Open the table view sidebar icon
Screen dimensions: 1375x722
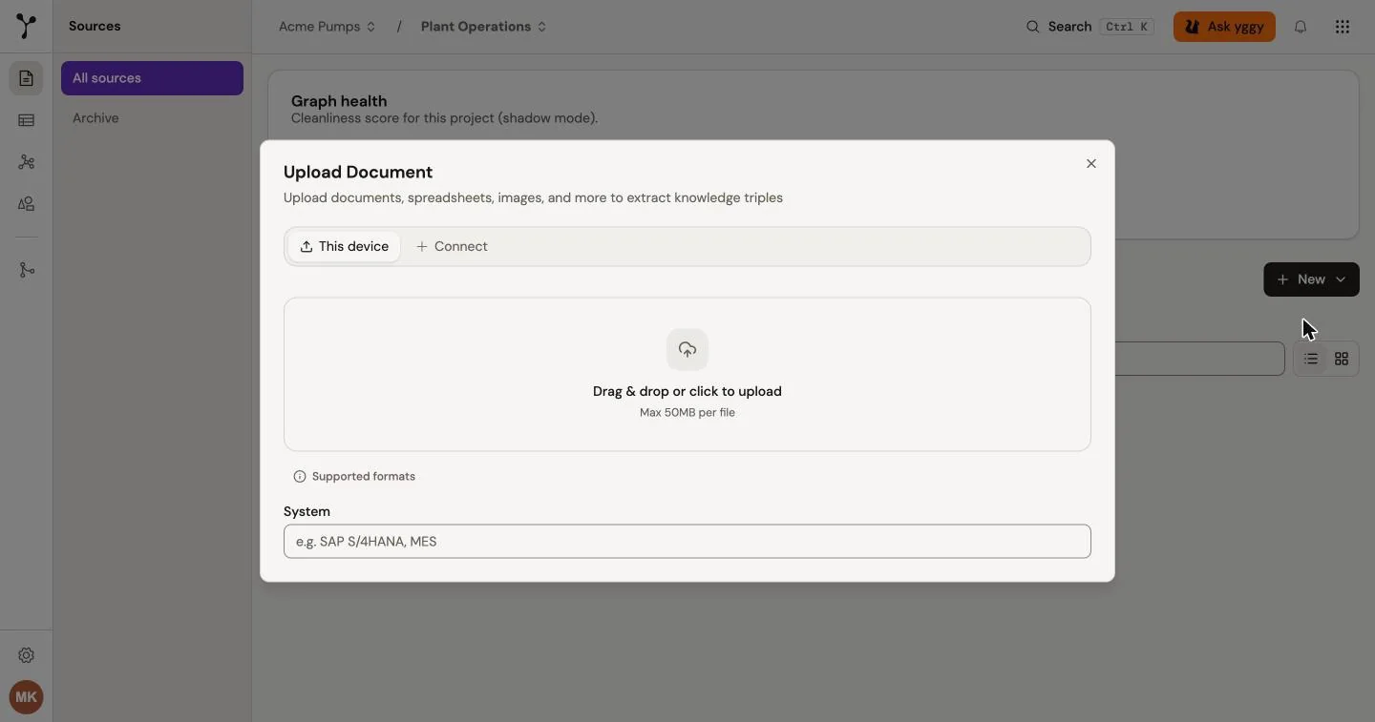click(27, 120)
